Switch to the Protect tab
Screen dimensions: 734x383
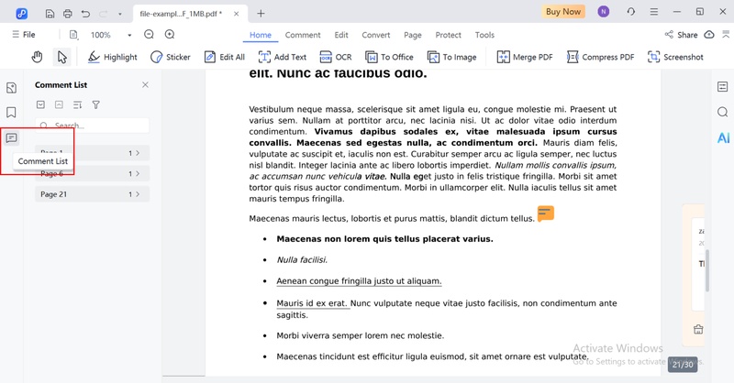coord(448,35)
